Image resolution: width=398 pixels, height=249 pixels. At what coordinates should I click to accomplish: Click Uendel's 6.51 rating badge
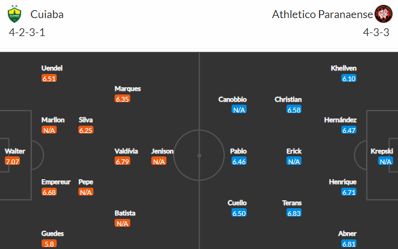coord(49,78)
